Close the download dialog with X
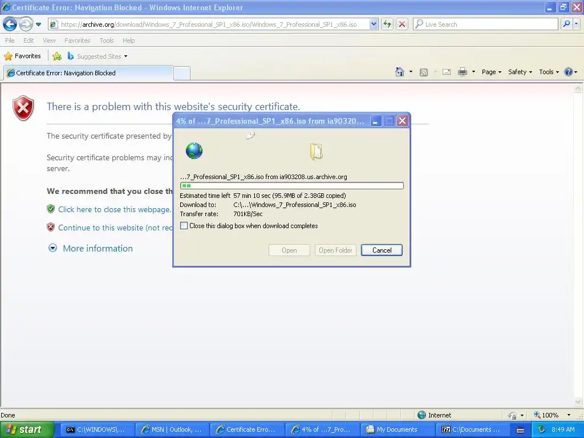Viewport: 584px width, 438px height. point(402,121)
